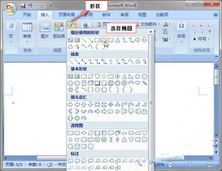
Task: Select the chevron arrow in 箭头总汇
Action: 118,111
